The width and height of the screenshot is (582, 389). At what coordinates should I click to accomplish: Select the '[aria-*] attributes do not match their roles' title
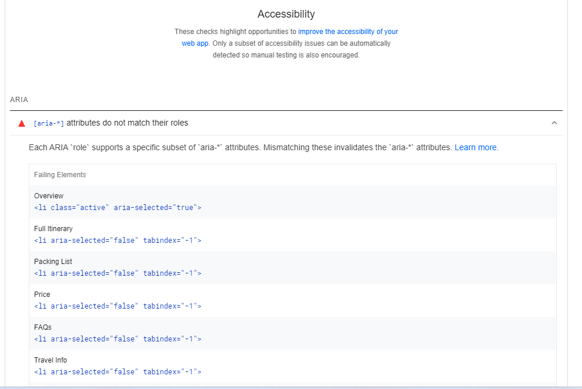(111, 123)
